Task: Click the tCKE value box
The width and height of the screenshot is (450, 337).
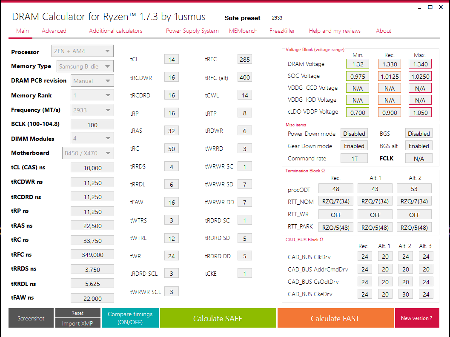Action: point(245,273)
